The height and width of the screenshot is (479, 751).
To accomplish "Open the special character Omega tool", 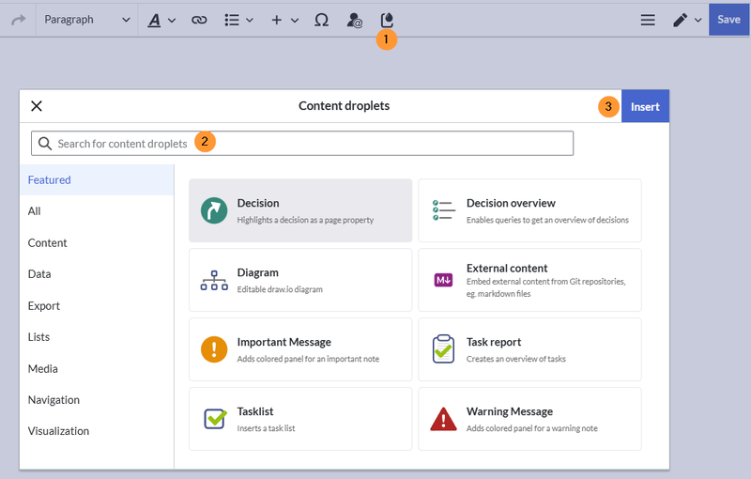I will (x=321, y=20).
